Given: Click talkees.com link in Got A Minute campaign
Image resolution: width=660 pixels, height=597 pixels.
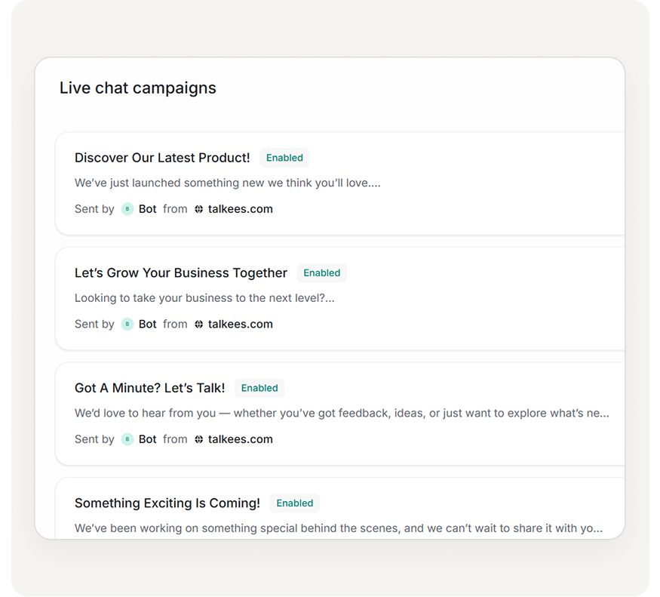Looking at the screenshot, I should click(240, 439).
